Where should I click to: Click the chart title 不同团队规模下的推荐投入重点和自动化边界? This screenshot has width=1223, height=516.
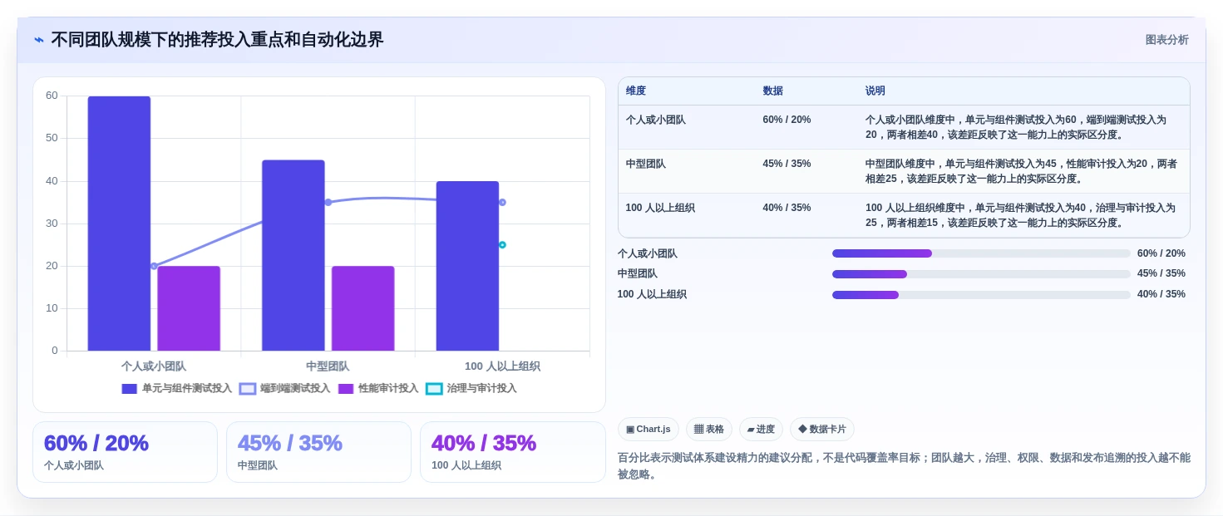click(x=217, y=40)
